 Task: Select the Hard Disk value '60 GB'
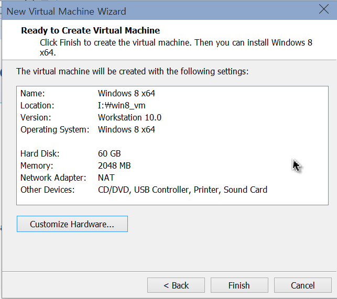point(110,153)
